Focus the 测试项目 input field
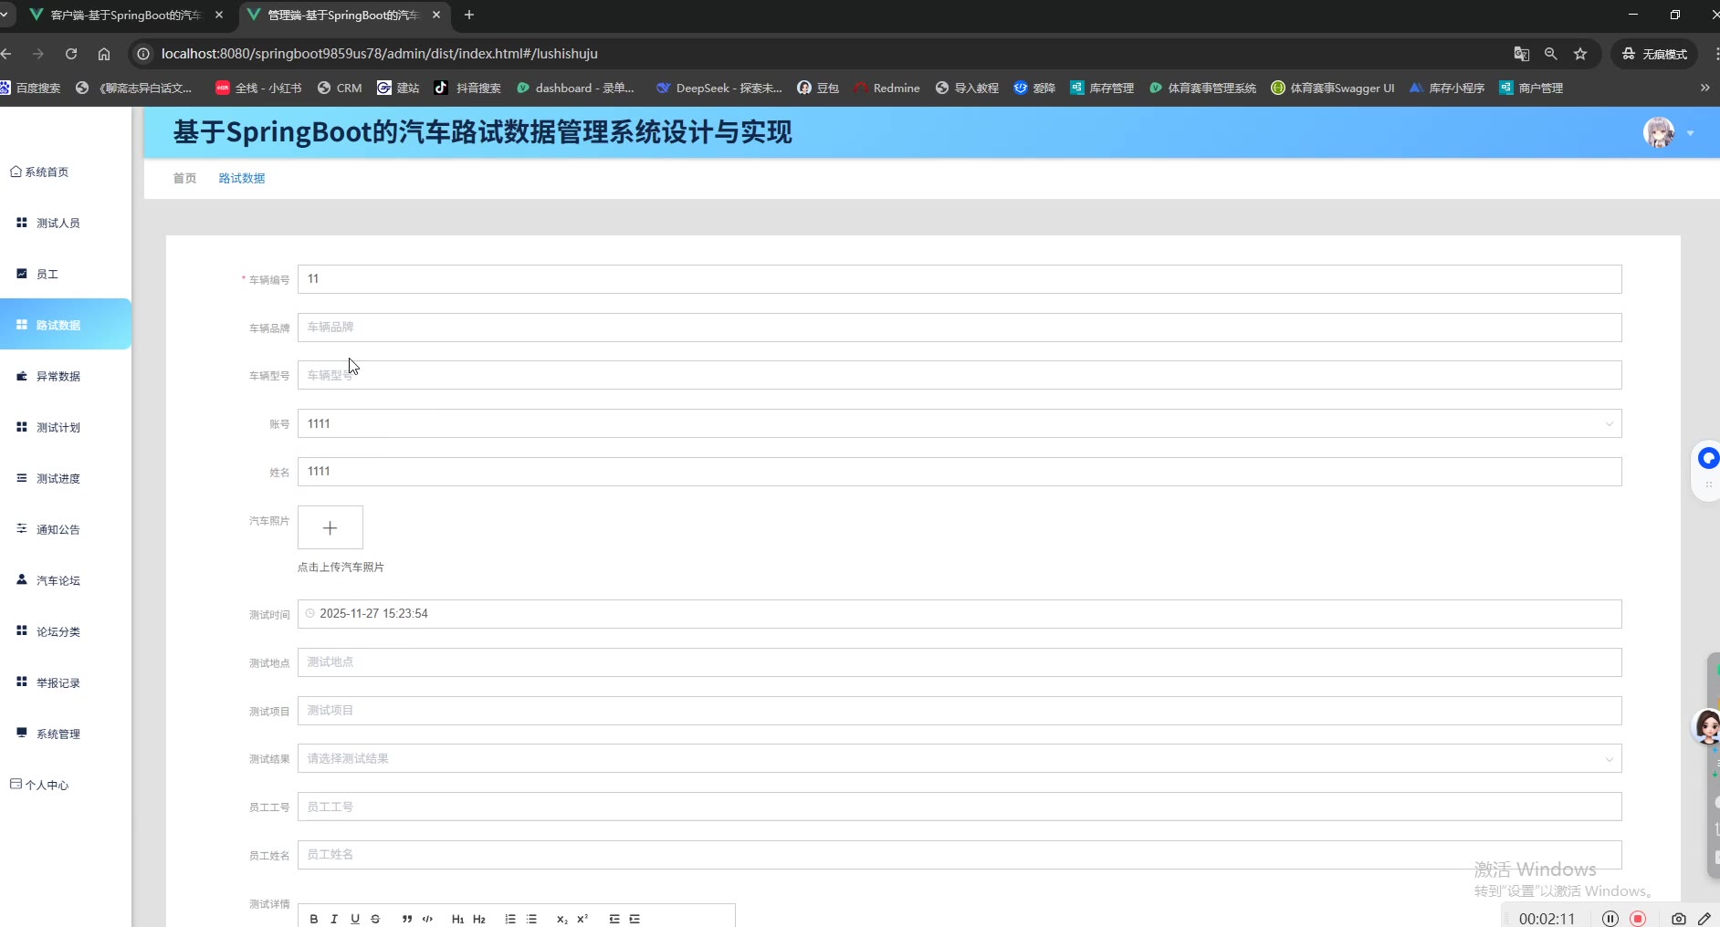Image resolution: width=1720 pixels, height=927 pixels. click(x=960, y=711)
